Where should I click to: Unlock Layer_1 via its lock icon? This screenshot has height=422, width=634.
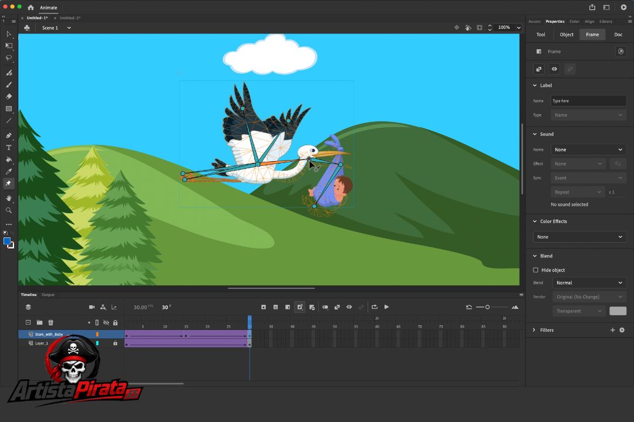tap(115, 343)
